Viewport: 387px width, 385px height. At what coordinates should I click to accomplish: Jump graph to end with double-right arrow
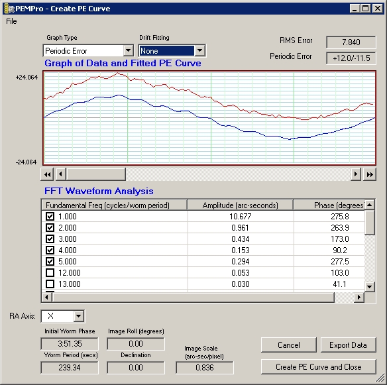[370, 174]
